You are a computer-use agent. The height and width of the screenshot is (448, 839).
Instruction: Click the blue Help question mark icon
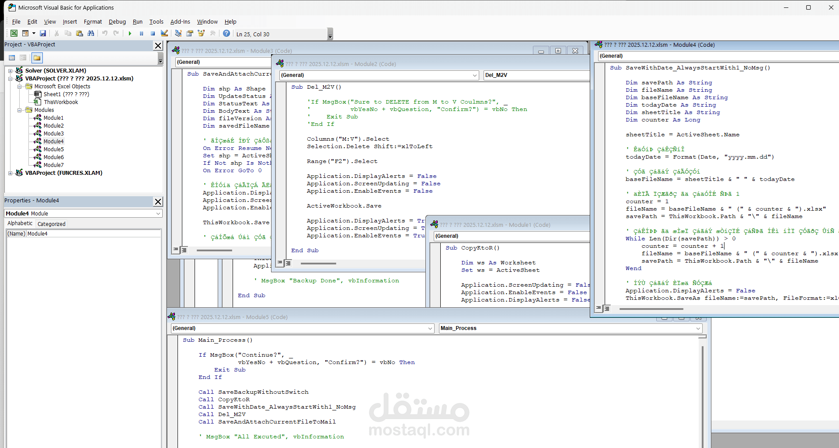tap(226, 33)
